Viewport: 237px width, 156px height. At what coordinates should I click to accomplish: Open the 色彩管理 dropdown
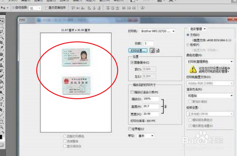click(198, 29)
